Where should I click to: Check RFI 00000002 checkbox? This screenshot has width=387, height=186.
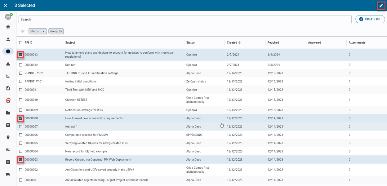tap(21, 170)
